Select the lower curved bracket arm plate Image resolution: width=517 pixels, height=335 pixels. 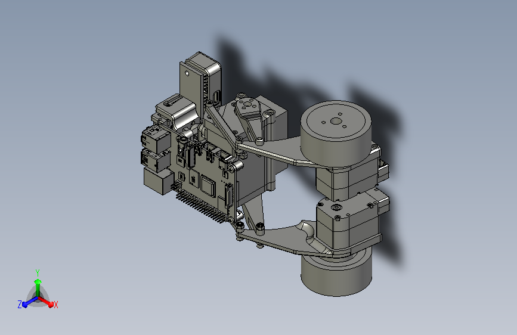pyautogui.click(x=285, y=238)
